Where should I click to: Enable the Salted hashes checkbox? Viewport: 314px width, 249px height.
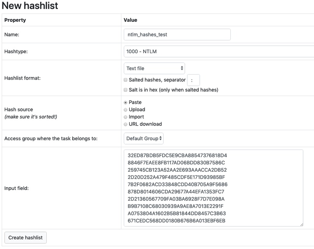(126, 80)
